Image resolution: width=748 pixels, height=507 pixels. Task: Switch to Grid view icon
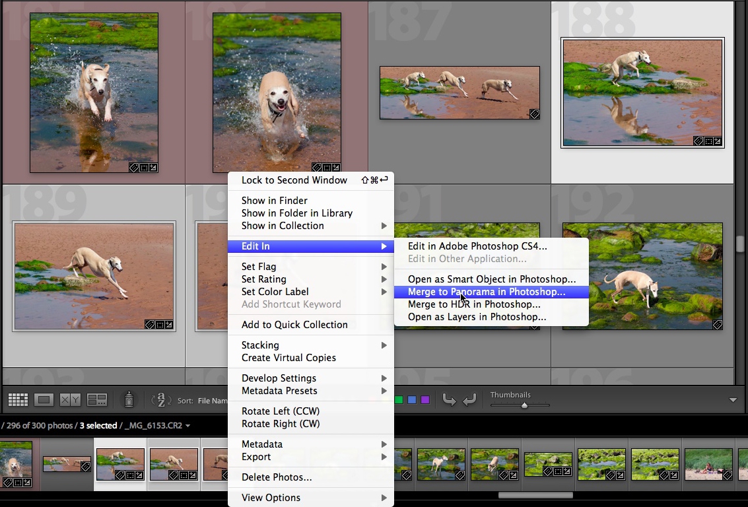(18, 399)
